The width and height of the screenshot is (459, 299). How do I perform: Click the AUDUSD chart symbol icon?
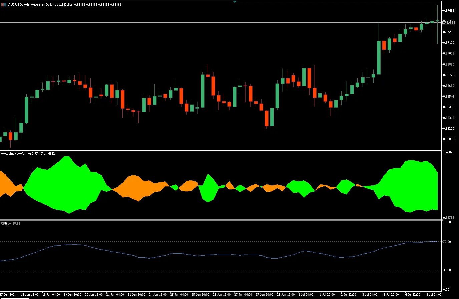4,5
